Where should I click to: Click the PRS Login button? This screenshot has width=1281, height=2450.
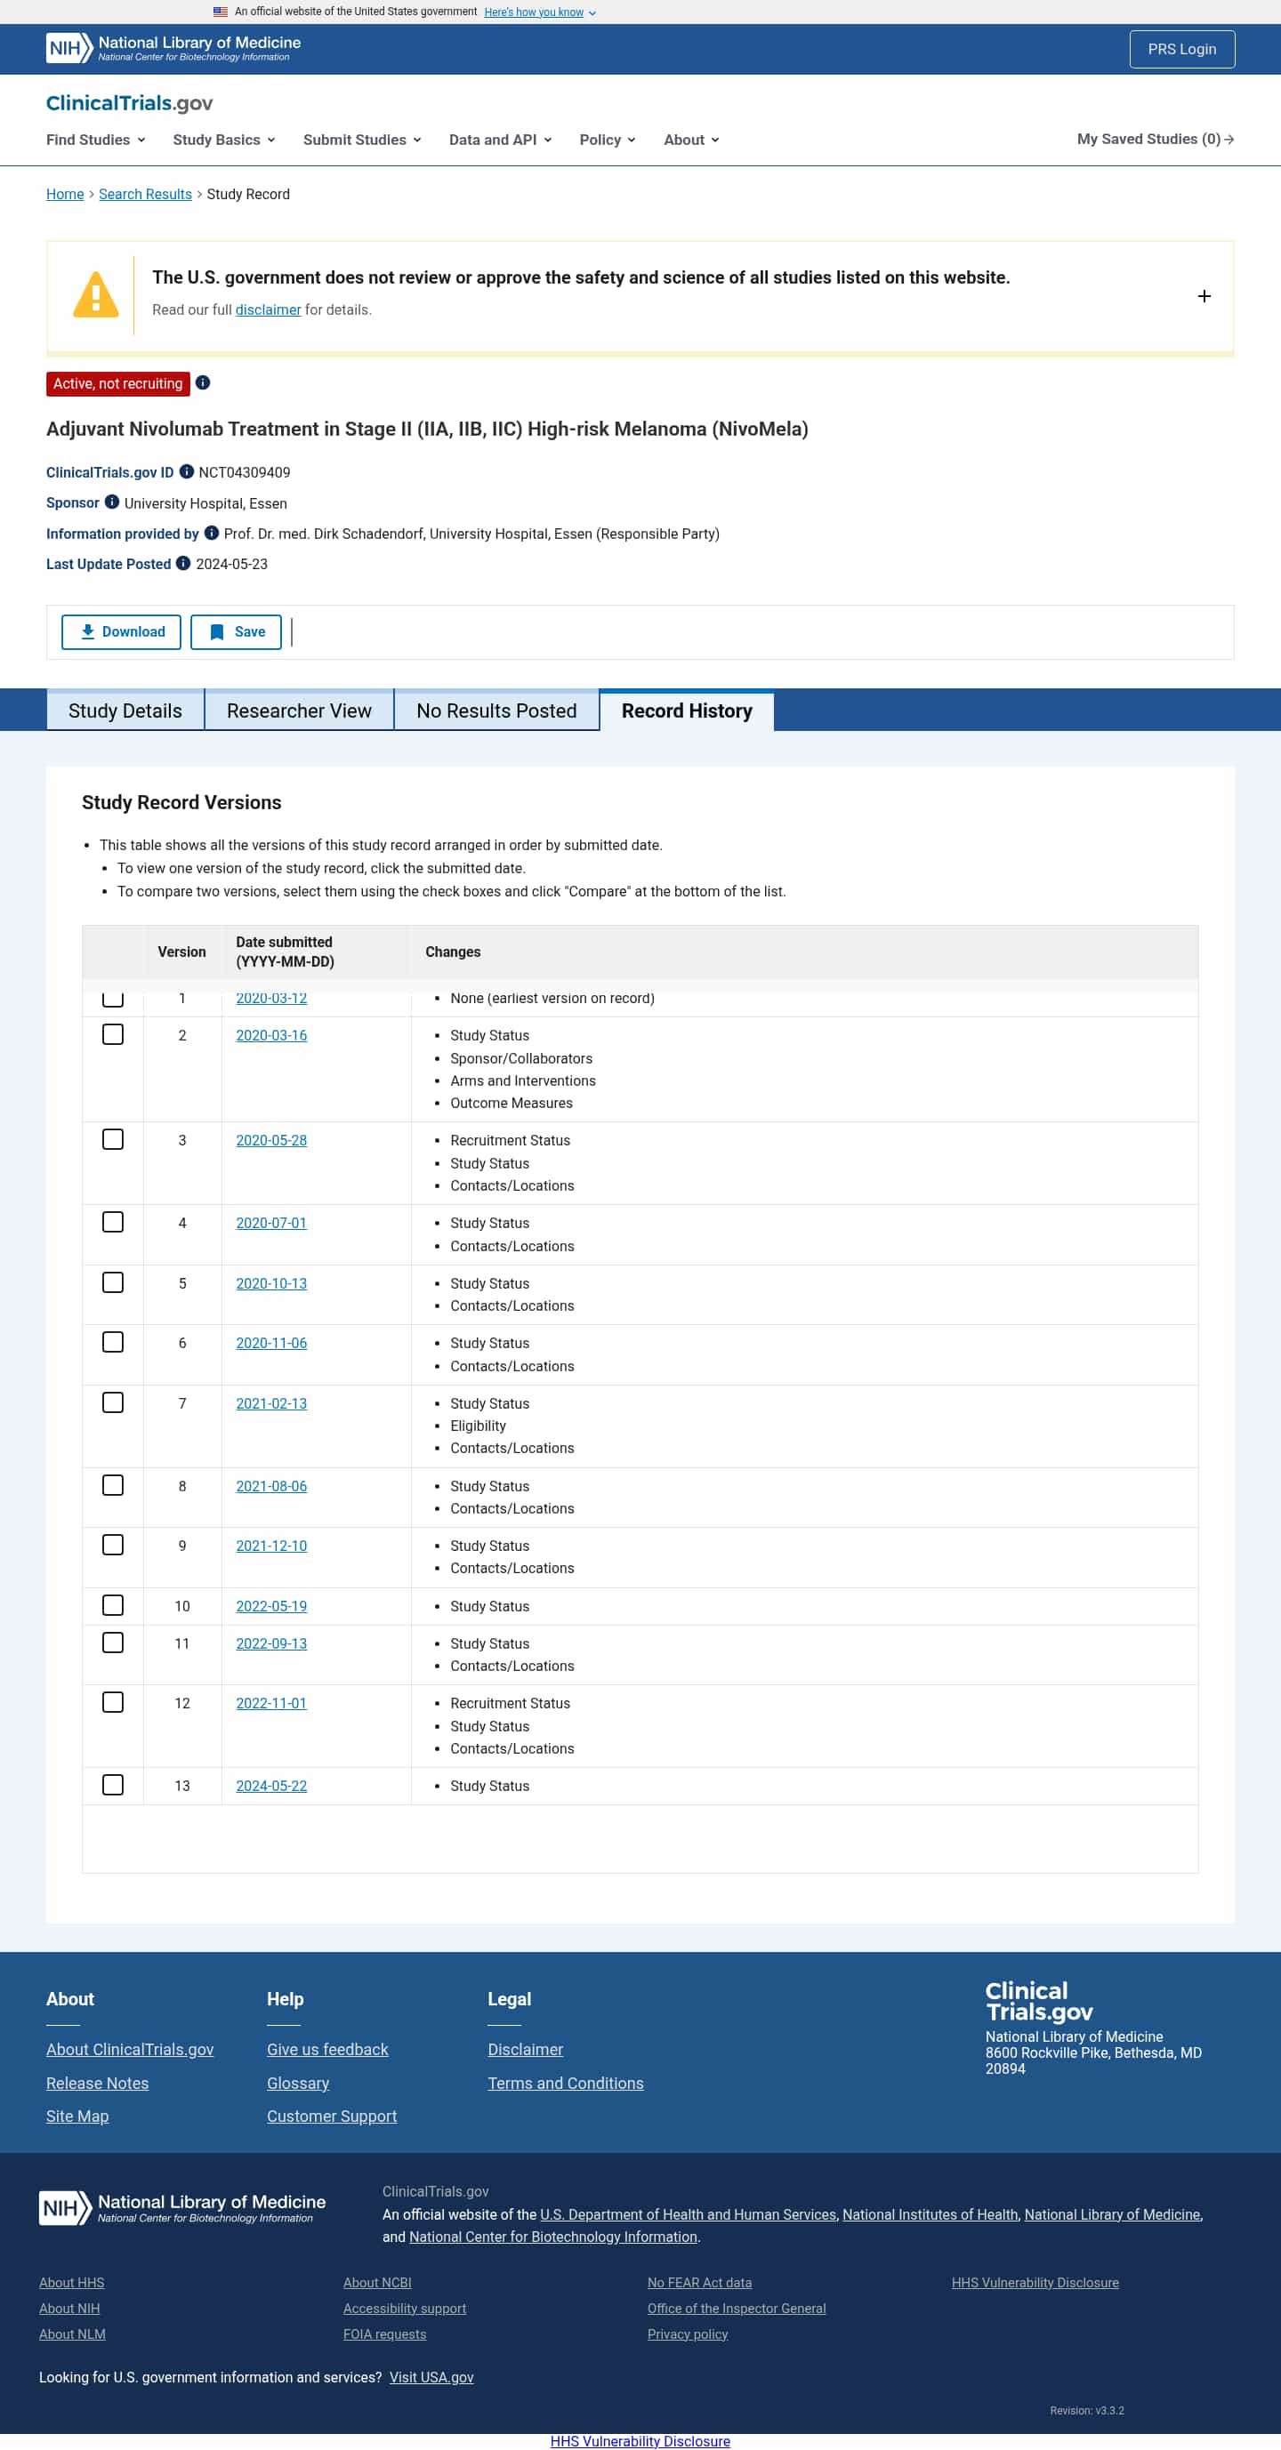[x=1181, y=50]
